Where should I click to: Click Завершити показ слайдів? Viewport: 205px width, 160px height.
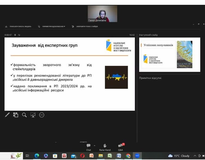click(85, 26)
